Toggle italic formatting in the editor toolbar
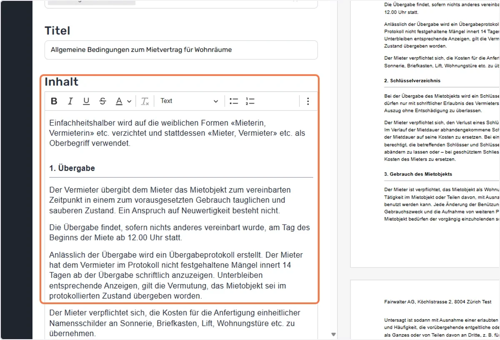 coord(70,101)
